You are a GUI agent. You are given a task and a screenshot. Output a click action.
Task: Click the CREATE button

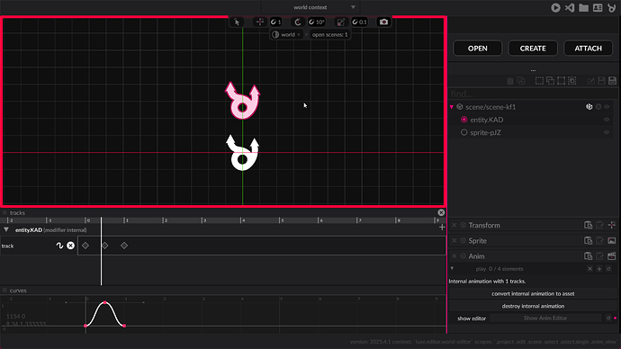(x=533, y=49)
